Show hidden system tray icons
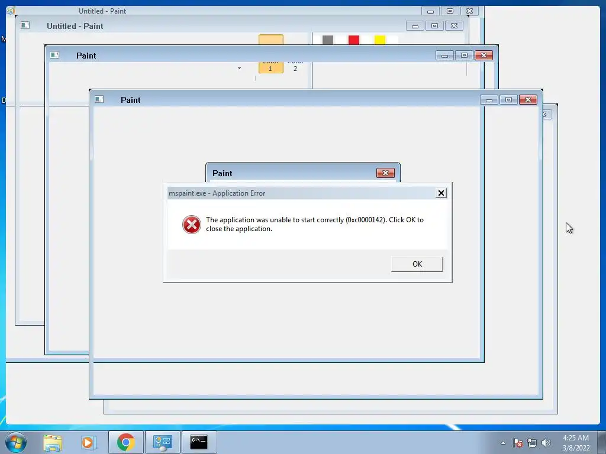This screenshot has height=454, width=606. (x=503, y=443)
